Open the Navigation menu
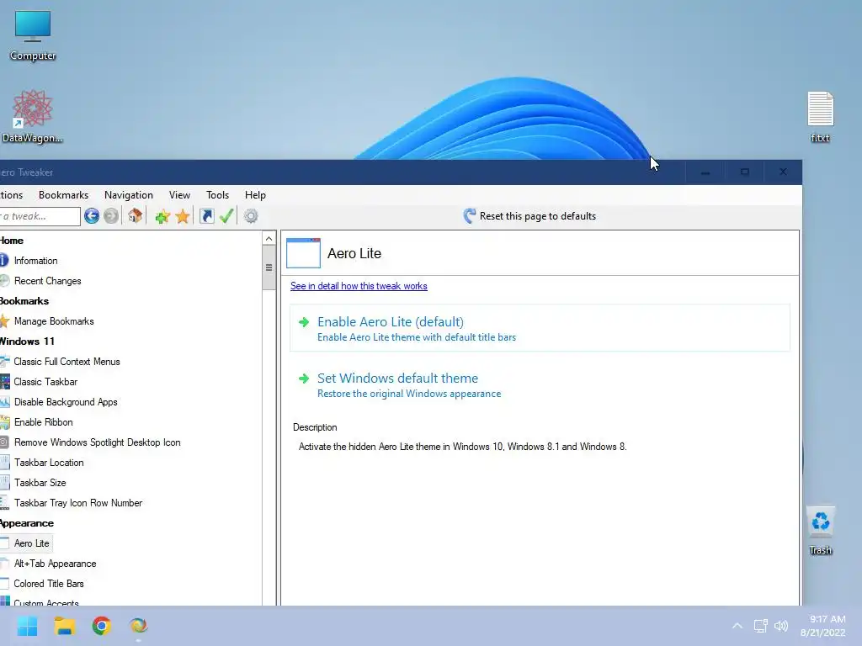Screen dimensions: 862x646 click(129, 195)
